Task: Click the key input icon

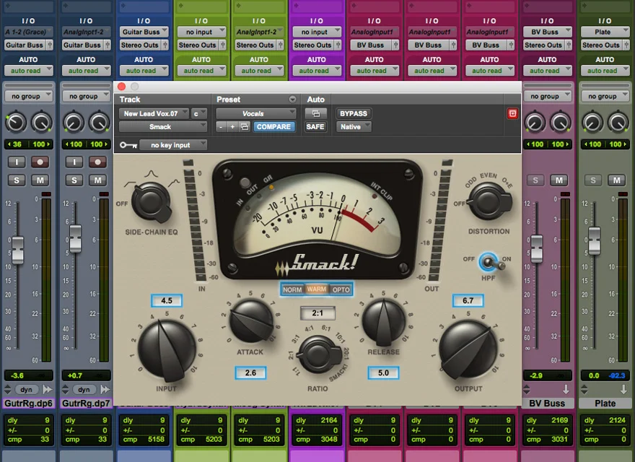Action: [128, 144]
